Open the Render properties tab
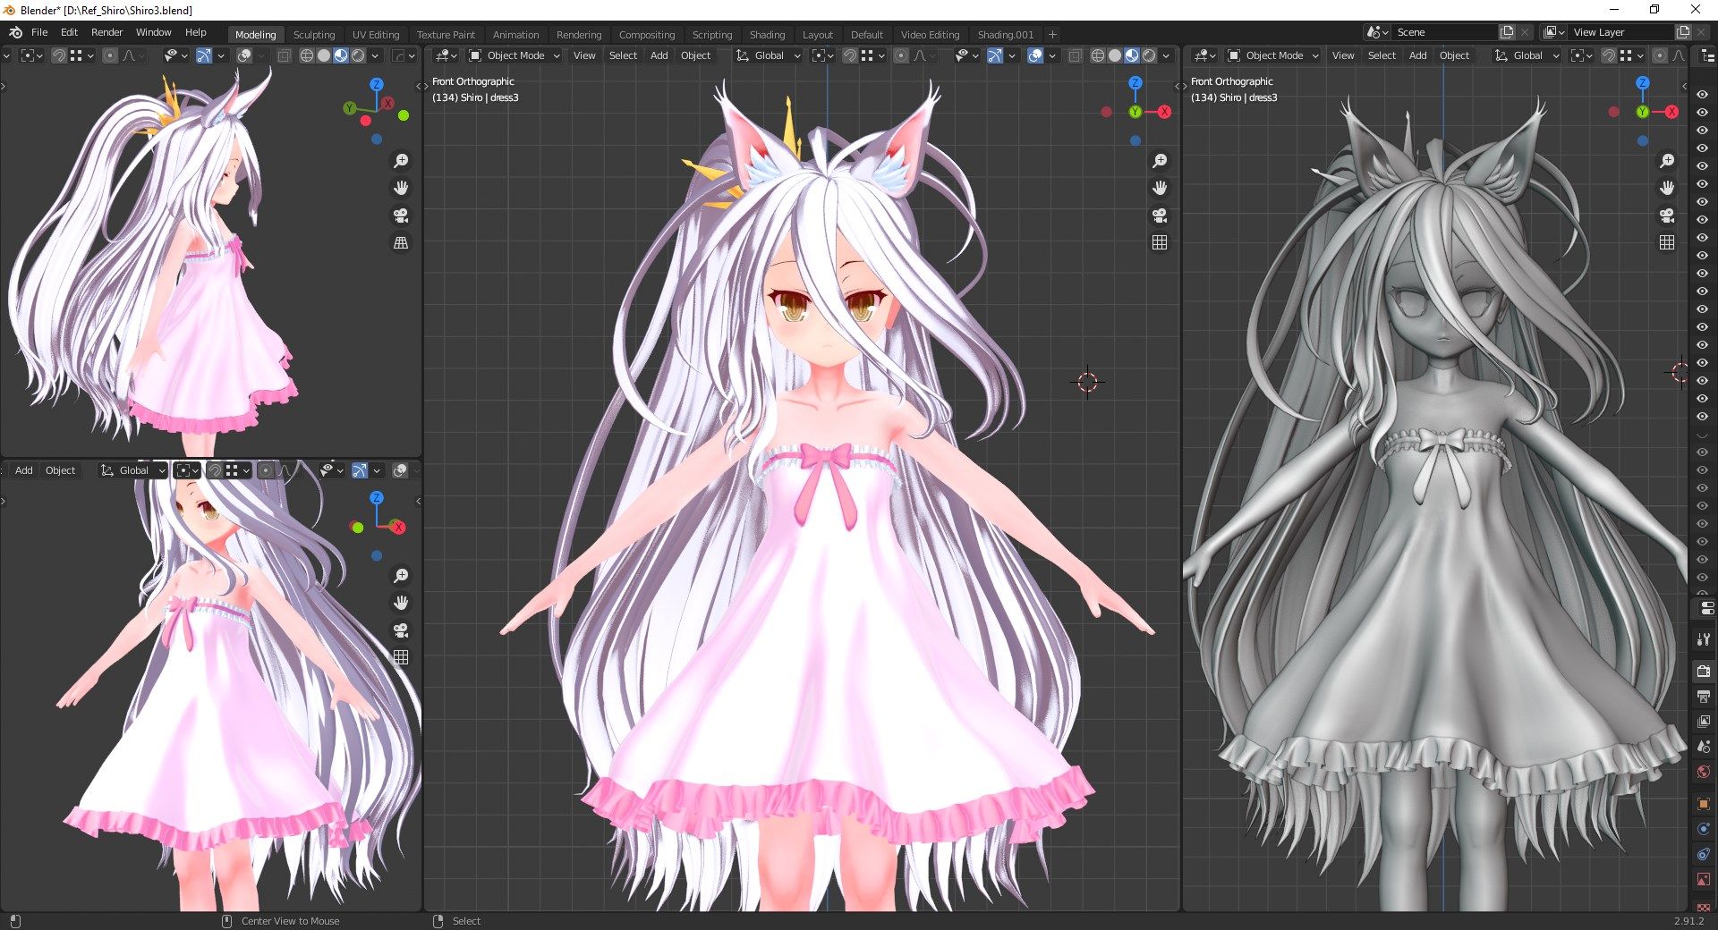Screen dimensions: 1718x930 tap(1703, 671)
